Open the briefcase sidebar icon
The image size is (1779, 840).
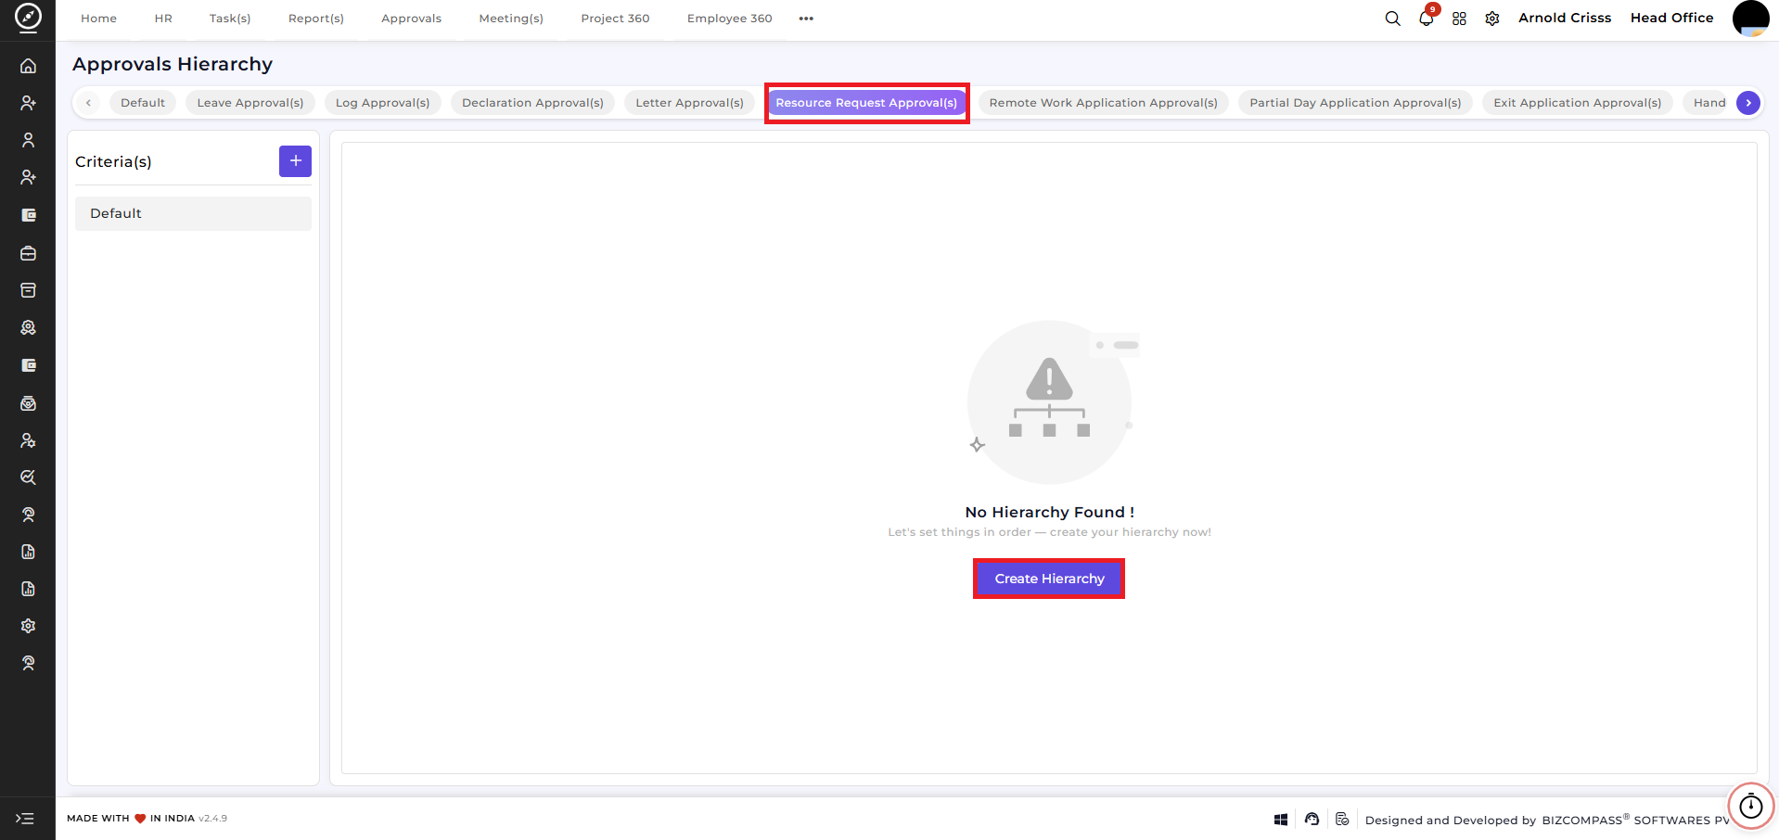click(x=28, y=253)
